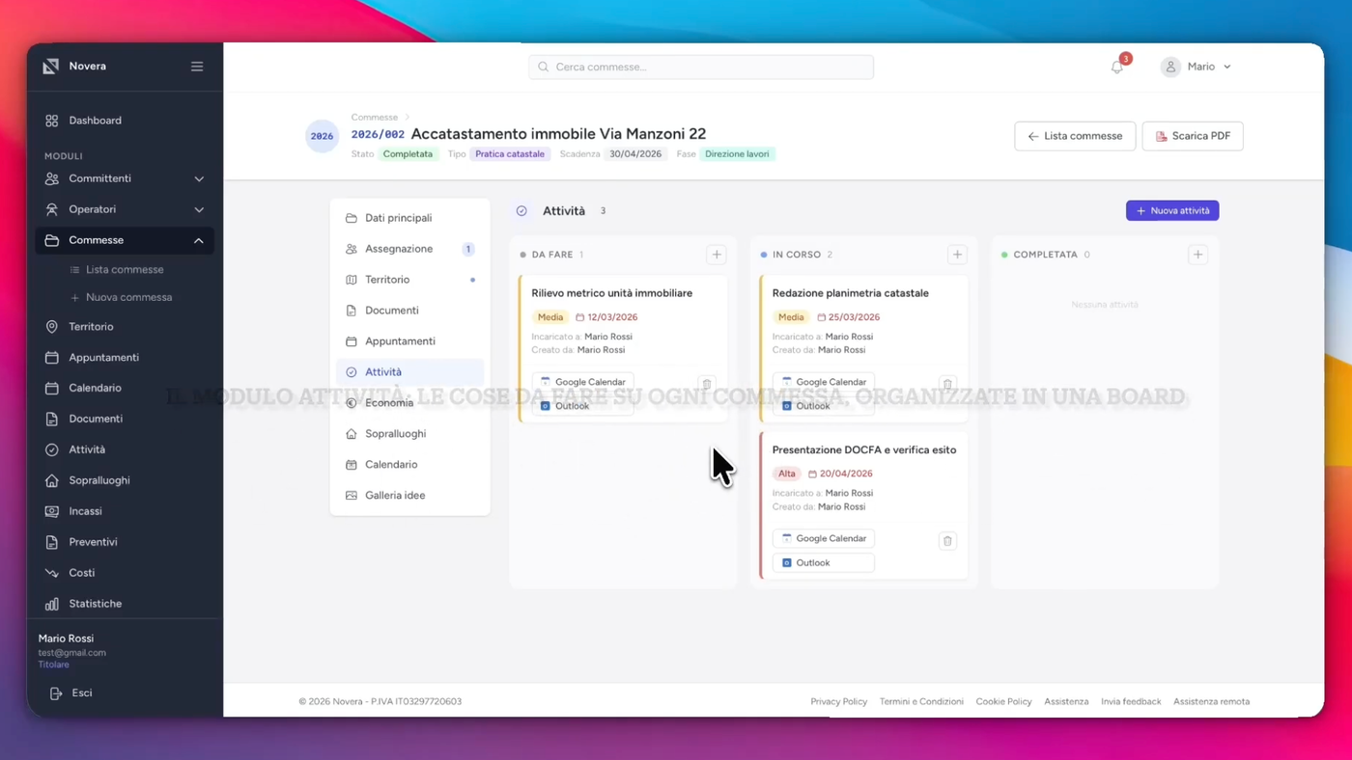Screen dimensions: 1352x760
Task: Delete the Rilievo metrico activity with trash icon
Action: 707,384
